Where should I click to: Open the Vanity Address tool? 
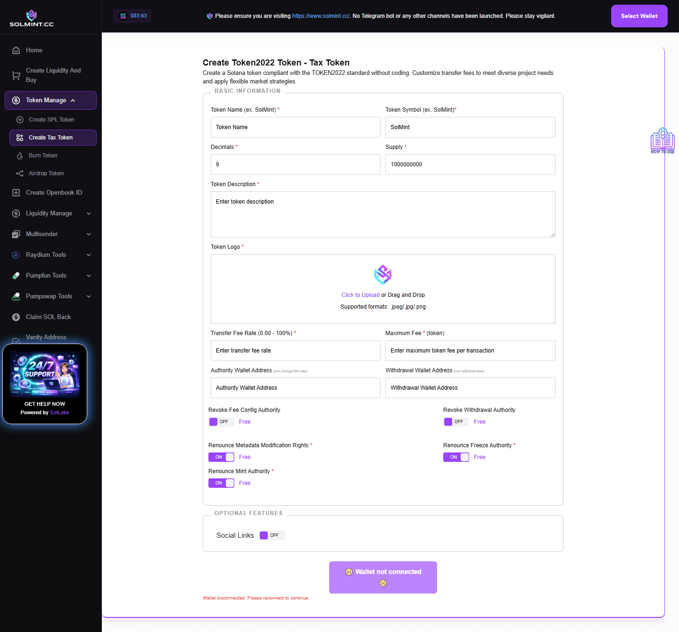(46, 337)
